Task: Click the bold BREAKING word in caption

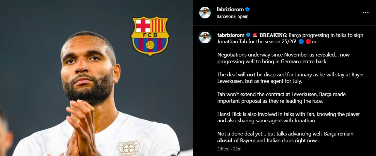Action: click(273, 35)
